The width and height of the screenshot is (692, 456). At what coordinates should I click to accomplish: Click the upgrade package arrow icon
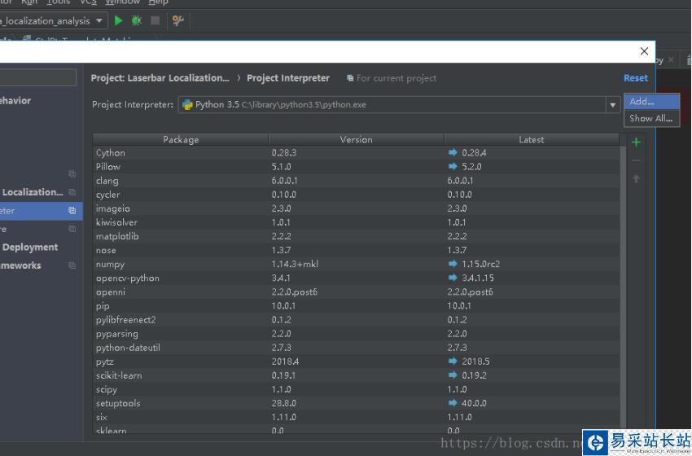point(636,179)
